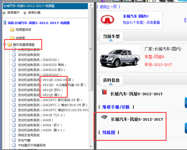This screenshot has height=150, width=187.
Task: Open the 维修手册/诊断 link
Action: 116,107
